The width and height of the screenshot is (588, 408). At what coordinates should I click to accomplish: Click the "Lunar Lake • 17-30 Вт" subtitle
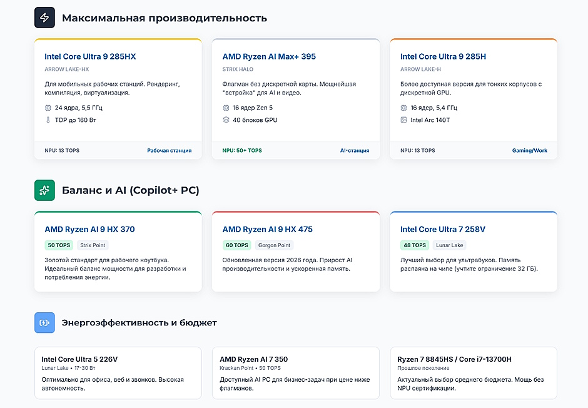tap(69, 368)
